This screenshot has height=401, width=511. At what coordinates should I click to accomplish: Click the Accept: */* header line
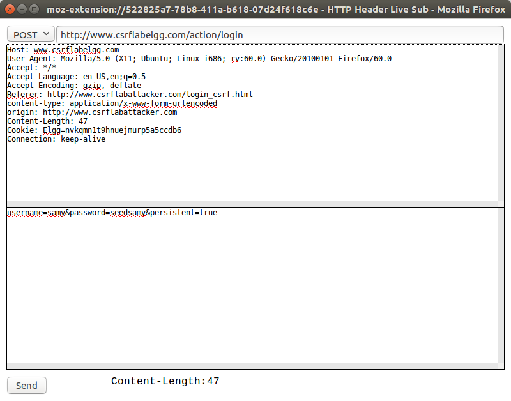click(x=31, y=68)
